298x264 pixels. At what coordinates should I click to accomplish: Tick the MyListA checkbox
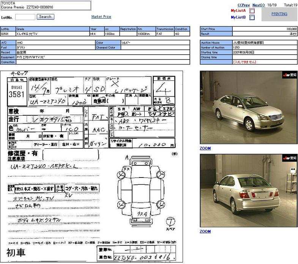click(252, 11)
